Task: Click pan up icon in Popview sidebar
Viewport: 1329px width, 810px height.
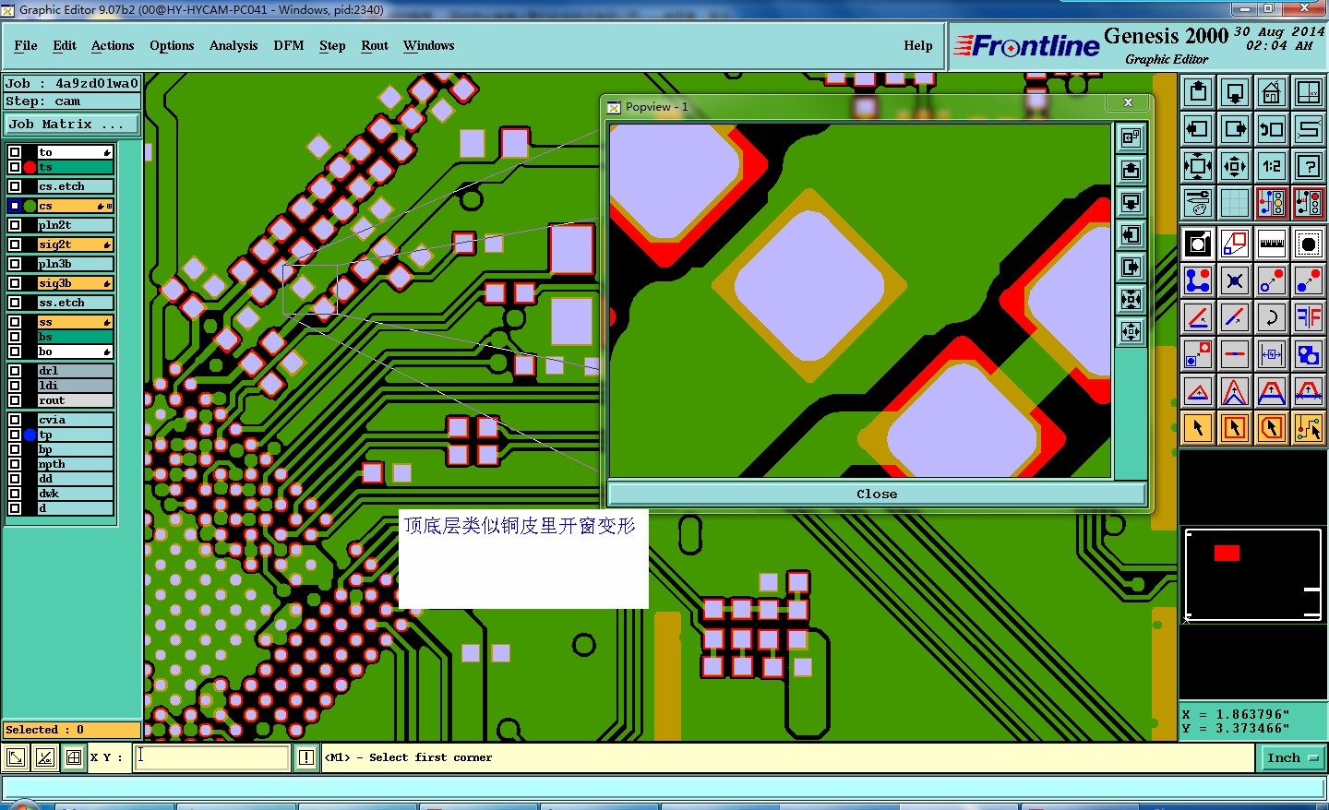Action: tap(1131, 171)
